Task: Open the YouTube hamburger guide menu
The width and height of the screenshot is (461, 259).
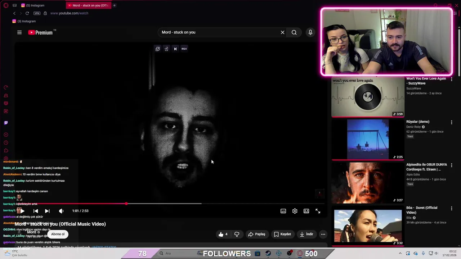Action: [x=19, y=32]
